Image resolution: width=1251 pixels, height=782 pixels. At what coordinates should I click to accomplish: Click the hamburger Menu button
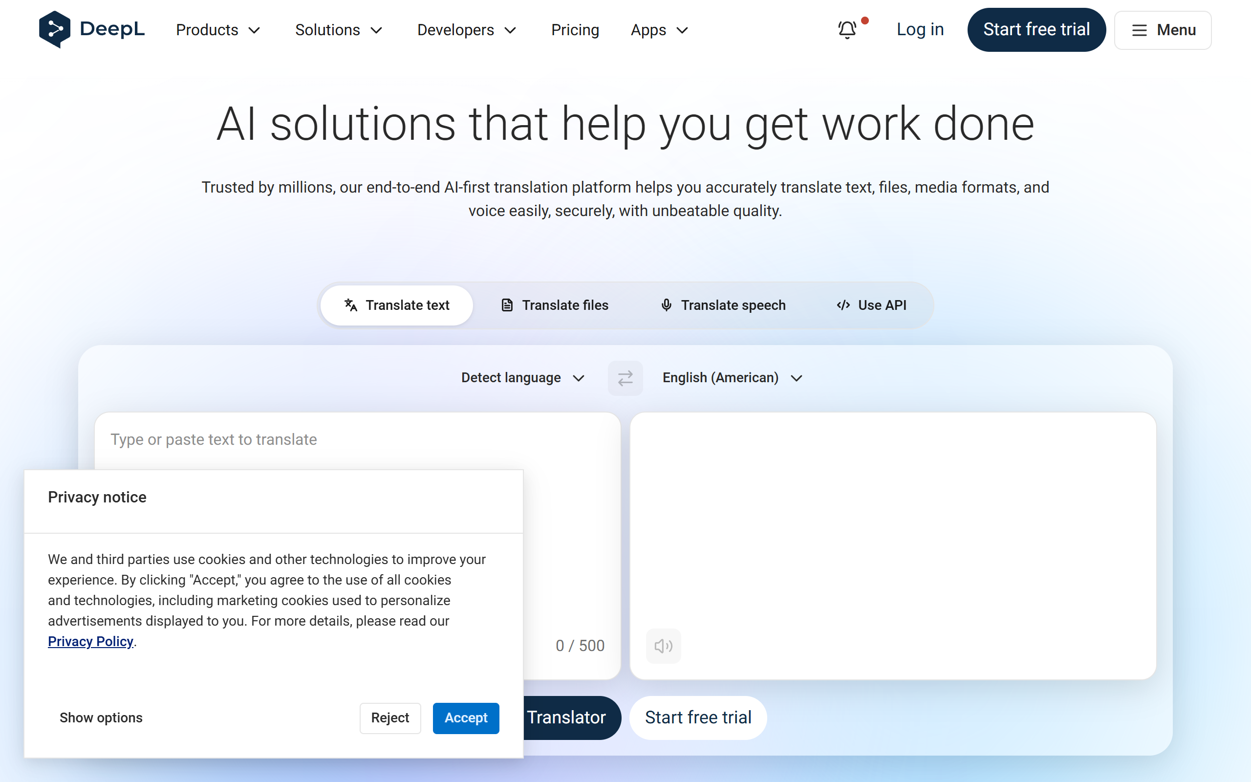(x=1163, y=30)
